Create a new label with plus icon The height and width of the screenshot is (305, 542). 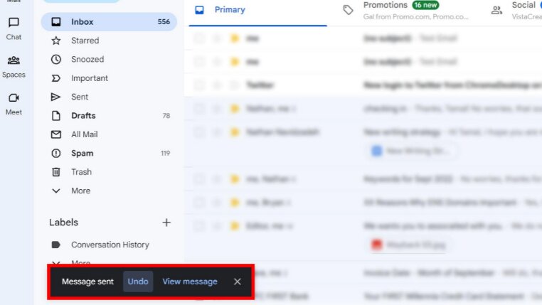166,223
